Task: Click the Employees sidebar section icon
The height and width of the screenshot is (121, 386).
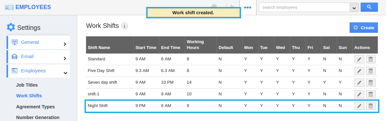Action: (x=15, y=71)
